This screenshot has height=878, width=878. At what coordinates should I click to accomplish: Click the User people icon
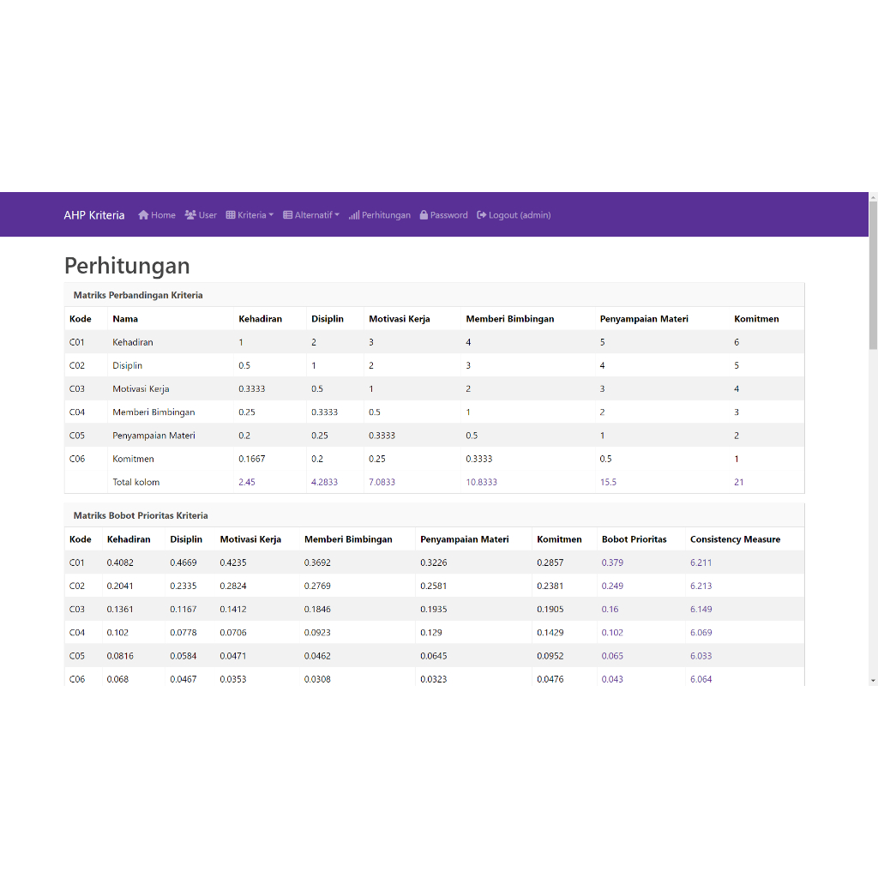point(190,215)
